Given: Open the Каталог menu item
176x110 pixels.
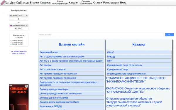Looking at the screenshot, I should click(x=74, y=2).
